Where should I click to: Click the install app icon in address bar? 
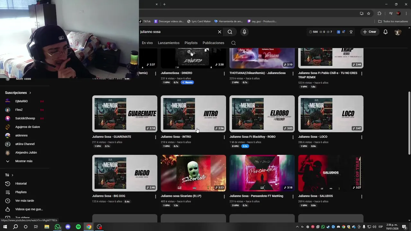pos(362,13)
